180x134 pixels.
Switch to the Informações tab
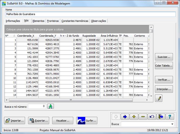click(13, 21)
